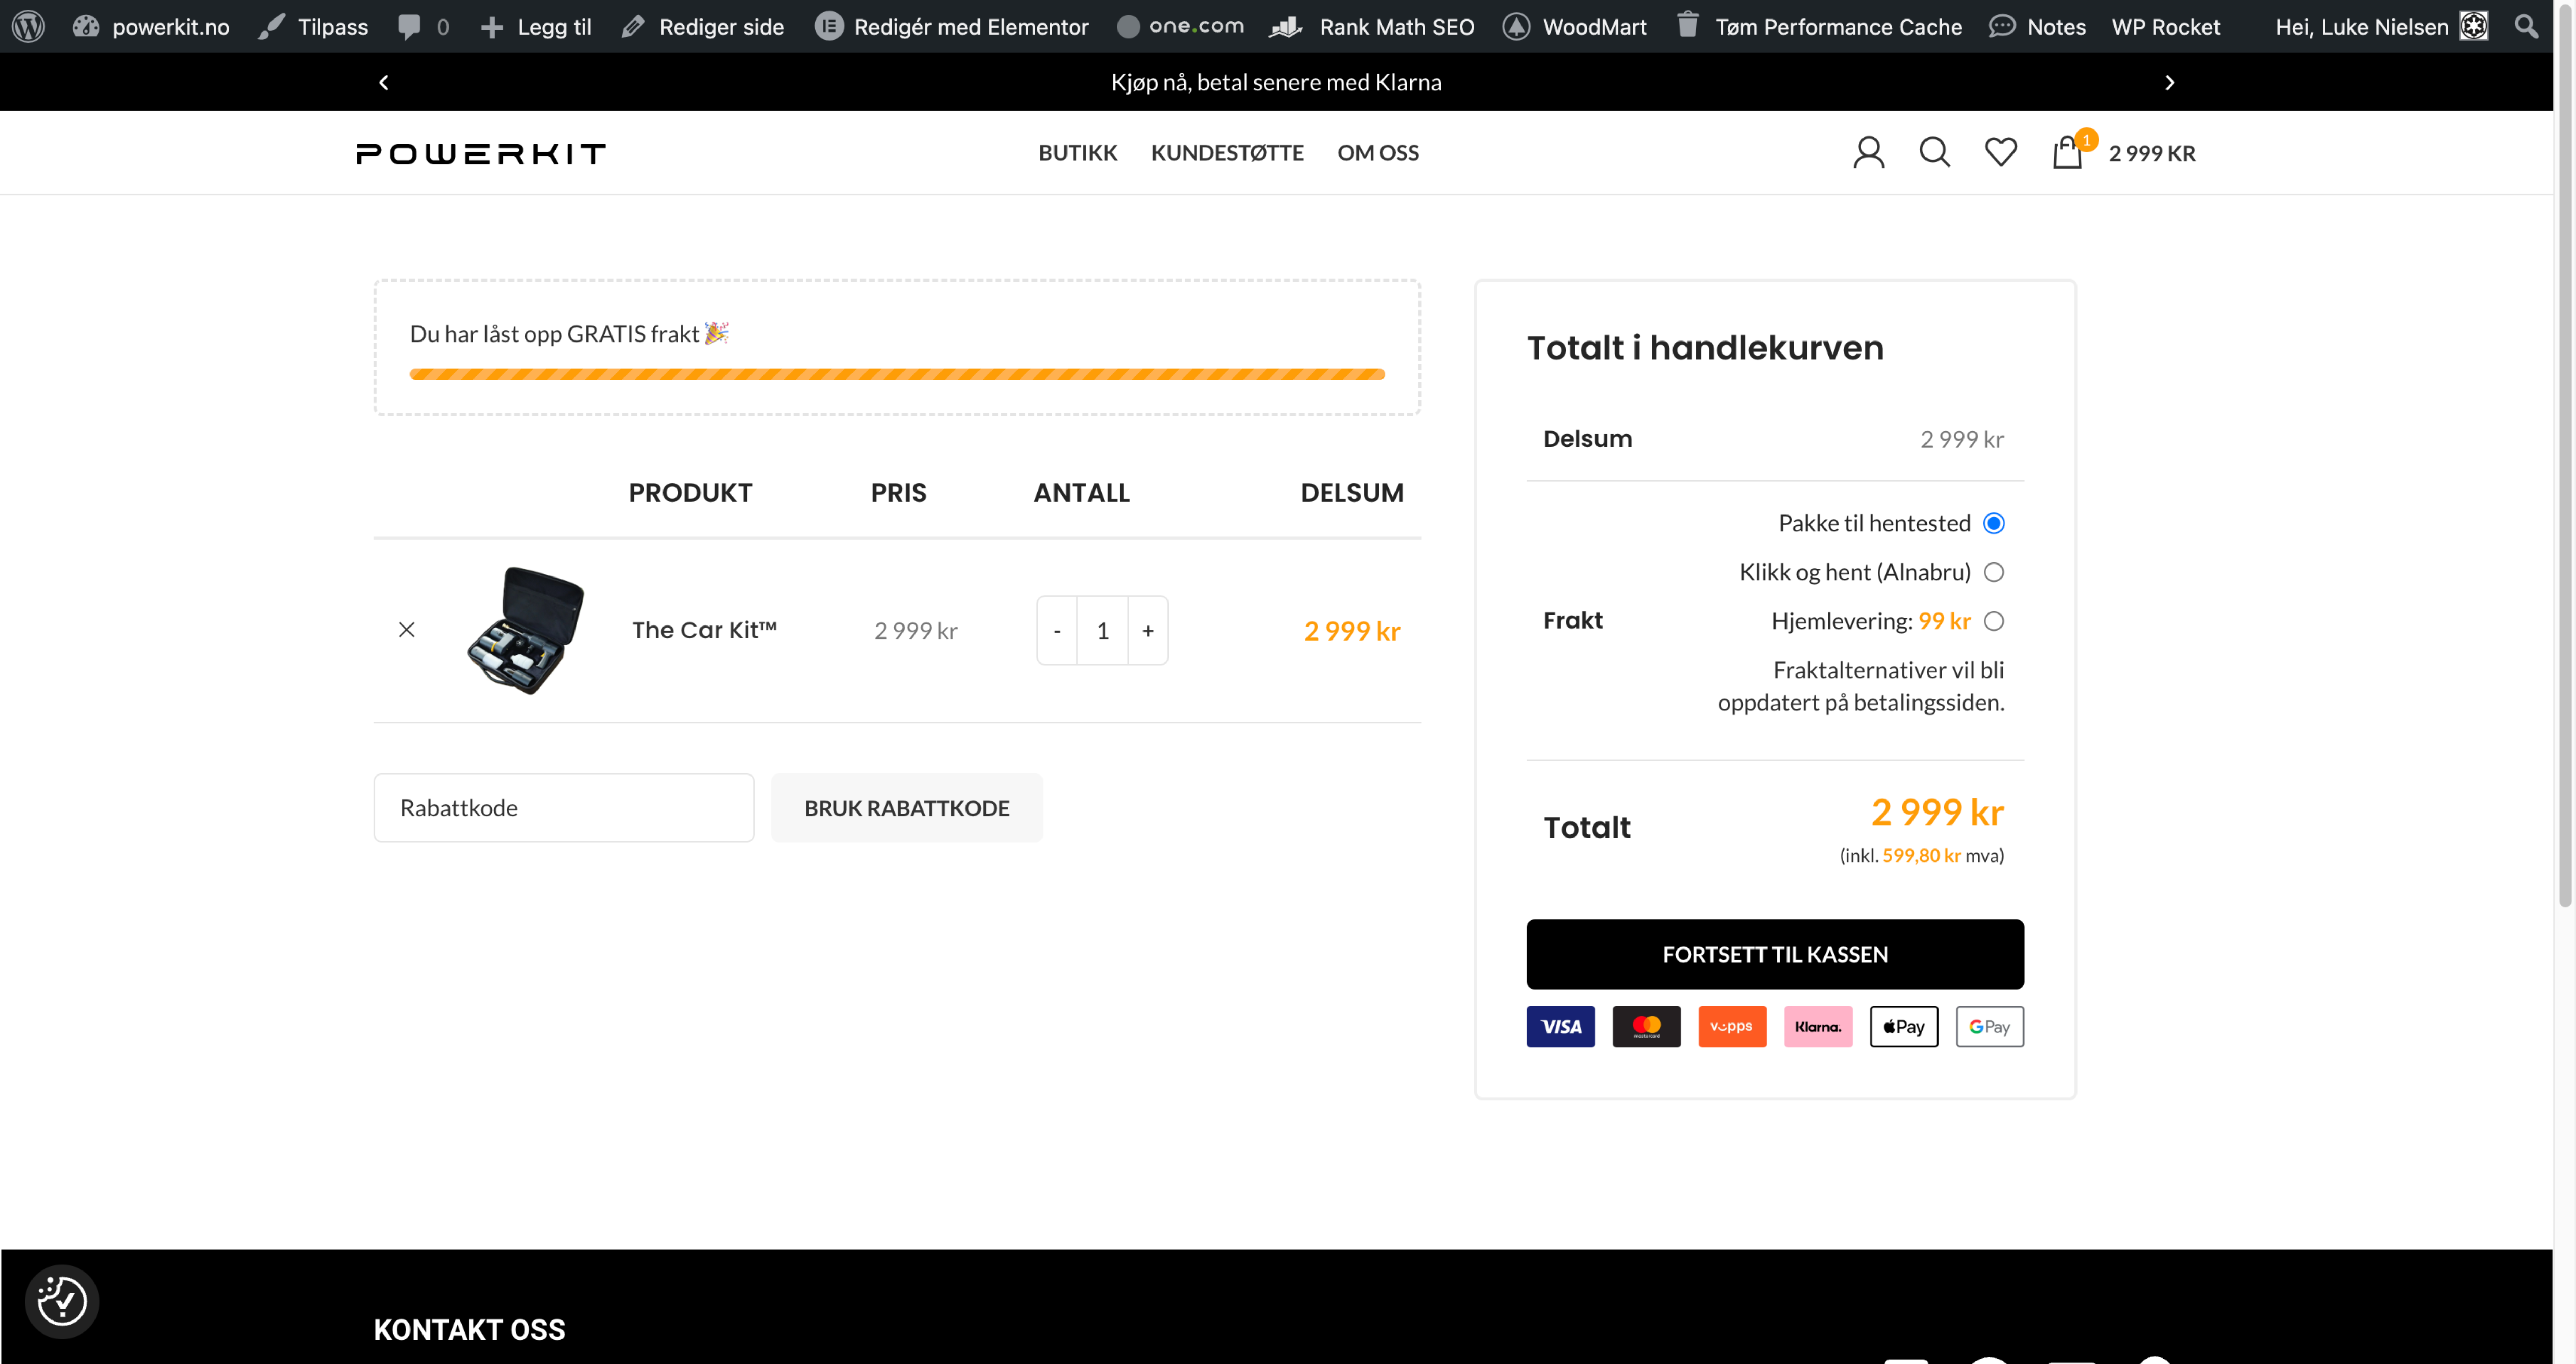Click Tøm Performance Cache
This screenshot has height=1364, width=2576.
(x=1820, y=27)
